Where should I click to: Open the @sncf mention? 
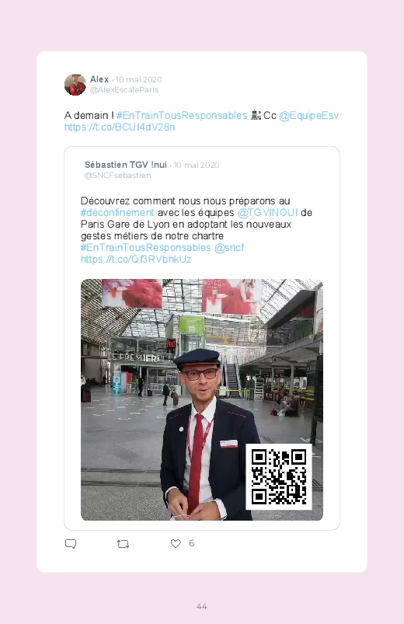coord(229,248)
